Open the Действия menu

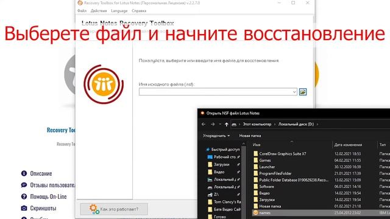(99, 11)
